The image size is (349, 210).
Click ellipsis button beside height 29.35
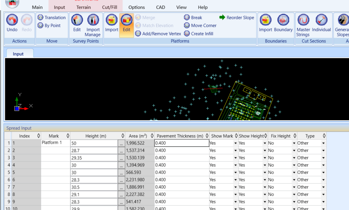pyautogui.click(x=121, y=158)
